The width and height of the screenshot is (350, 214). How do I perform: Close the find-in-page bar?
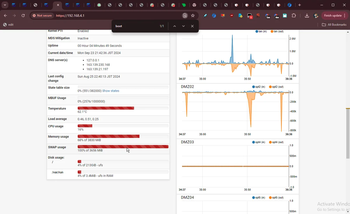pyautogui.click(x=192, y=26)
